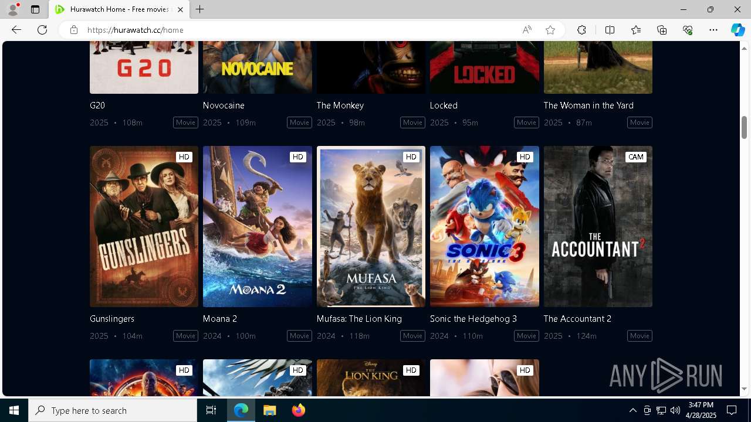Open browser Extensions puzzle icon

click(x=581, y=30)
